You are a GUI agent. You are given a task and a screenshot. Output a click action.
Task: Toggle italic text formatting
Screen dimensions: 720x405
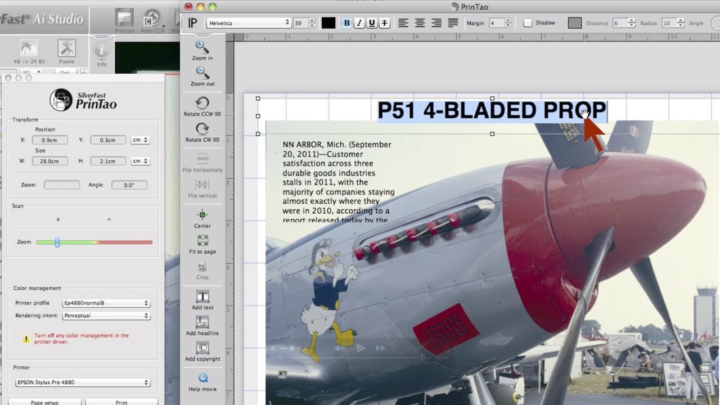(x=359, y=23)
